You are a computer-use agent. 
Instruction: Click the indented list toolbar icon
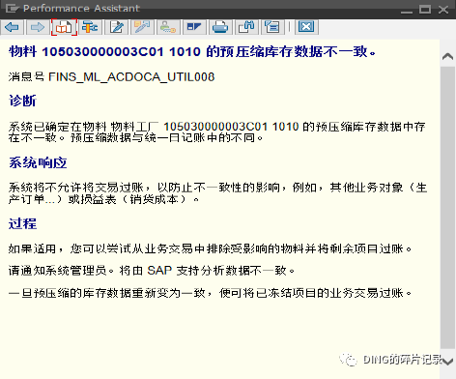pos(272,27)
